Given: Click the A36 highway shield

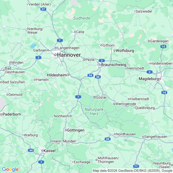Looking at the screenshot, I should coord(98,77).
